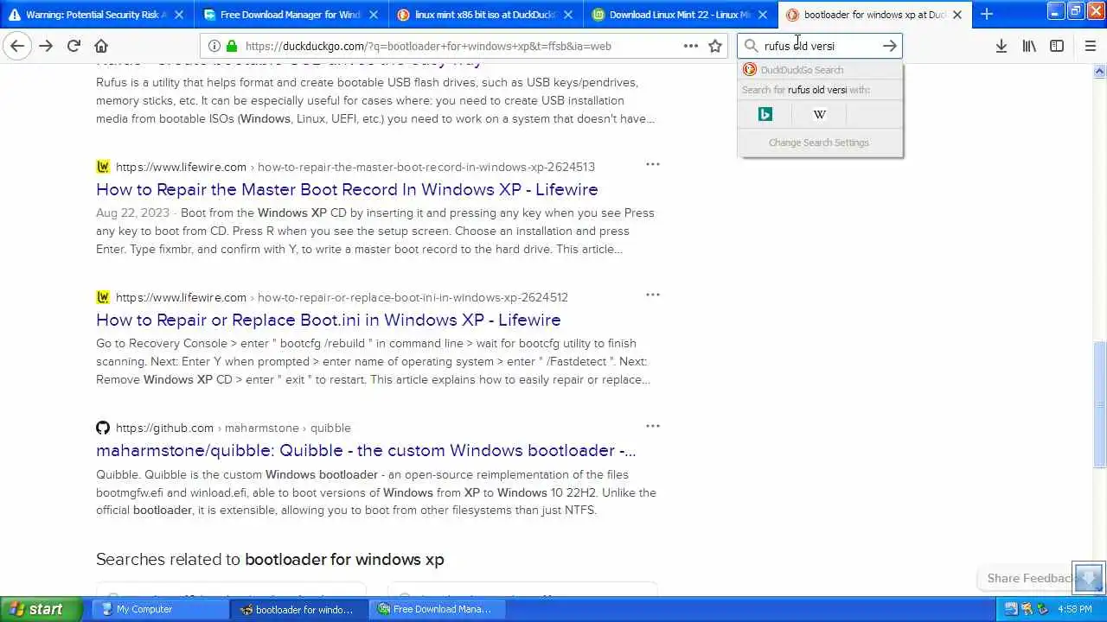Screen dimensions: 1107x622
Task: Click the green padlock icon
Action: [232, 46]
